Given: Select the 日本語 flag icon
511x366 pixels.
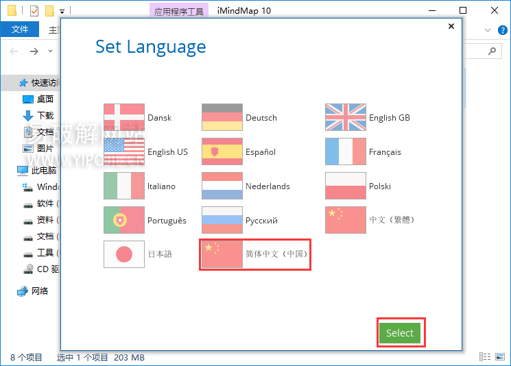Looking at the screenshot, I should pos(124,254).
